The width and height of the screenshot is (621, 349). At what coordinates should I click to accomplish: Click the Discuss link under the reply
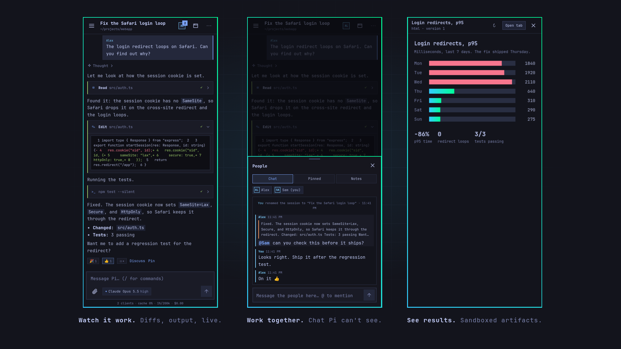pos(137,261)
